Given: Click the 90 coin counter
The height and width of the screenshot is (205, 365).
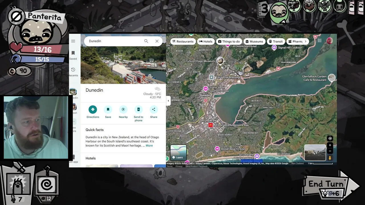Looking at the screenshot, I should (x=19, y=71).
